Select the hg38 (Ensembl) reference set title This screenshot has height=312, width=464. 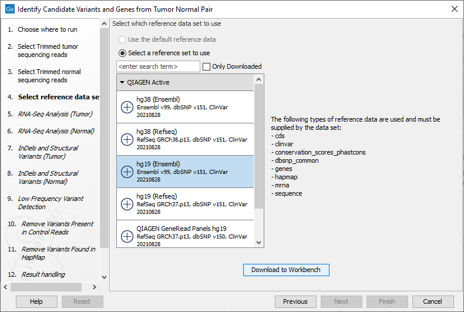click(158, 99)
